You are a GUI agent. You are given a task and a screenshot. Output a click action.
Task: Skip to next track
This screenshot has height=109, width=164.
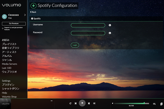pos(89,103)
